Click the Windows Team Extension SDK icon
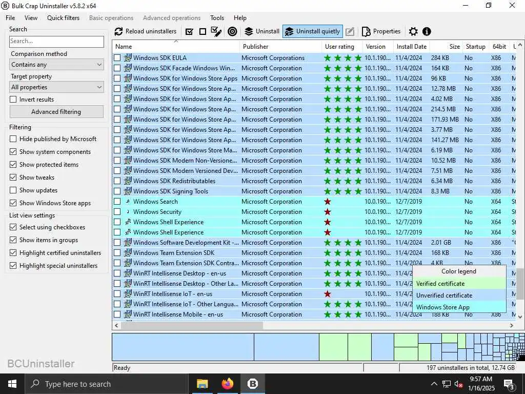Screen dimensions: 525x394 128,252
